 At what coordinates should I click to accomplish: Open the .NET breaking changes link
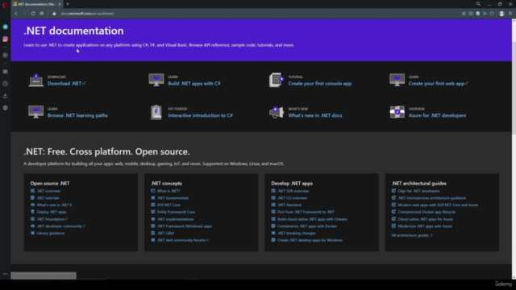pos(296,233)
